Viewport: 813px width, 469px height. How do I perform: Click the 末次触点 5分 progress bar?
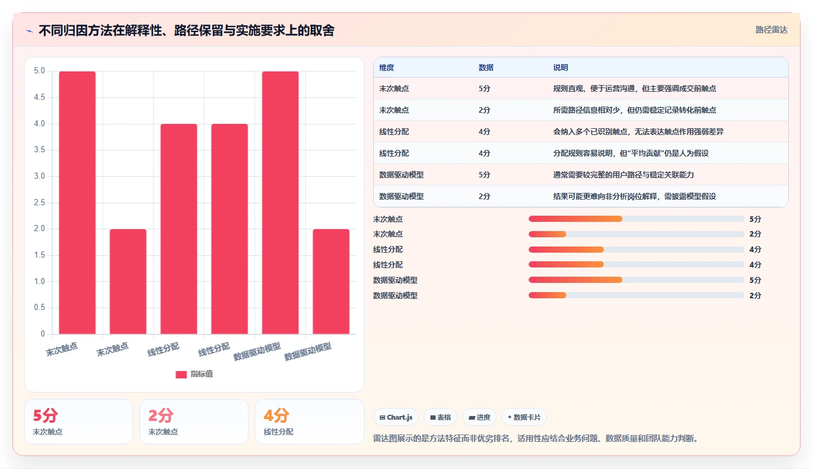coord(636,219)
